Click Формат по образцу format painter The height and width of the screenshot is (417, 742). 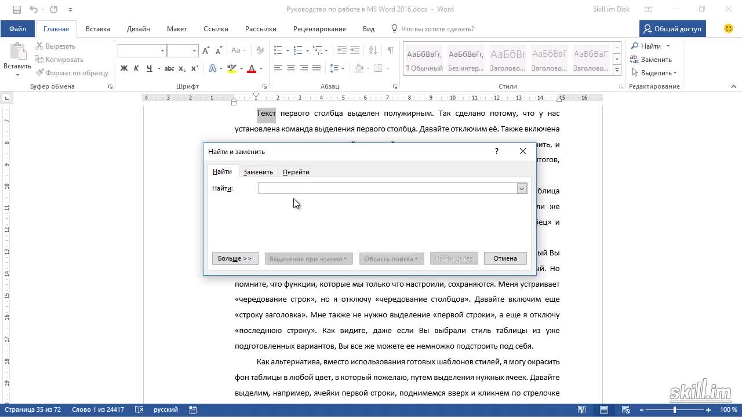coord(72,73)
